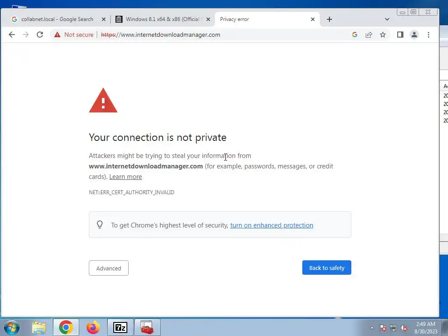The image size is (448, 336).
Task: Open the side panel icon
Action: [x=400, y=35]
